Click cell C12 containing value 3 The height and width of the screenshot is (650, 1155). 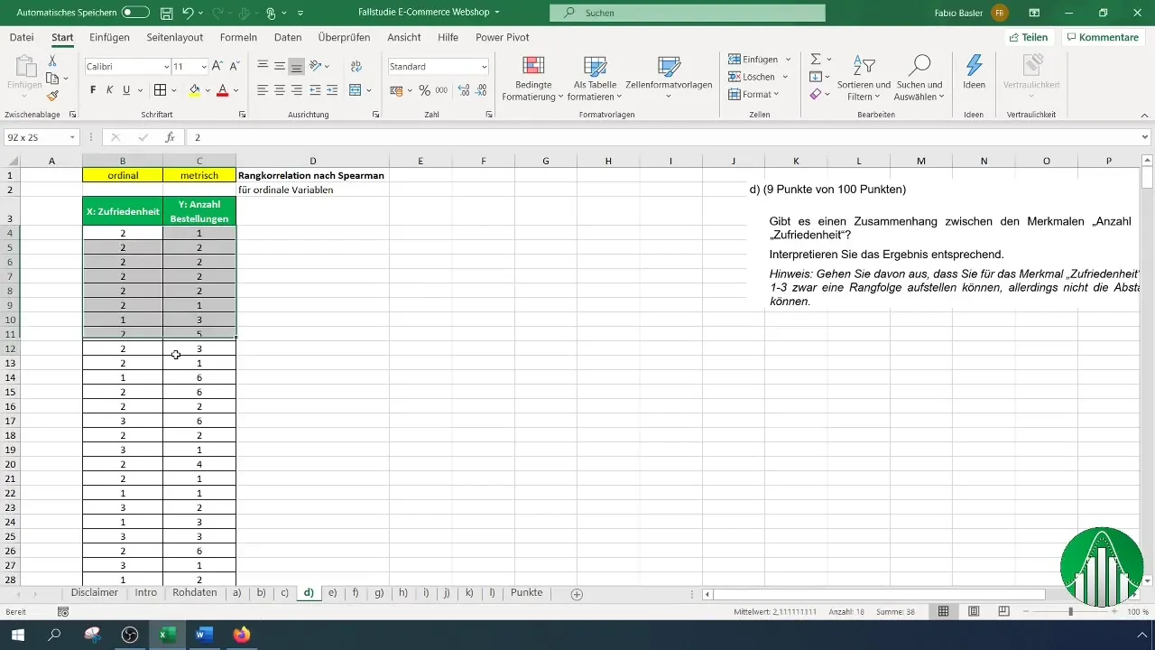point(199,348)
